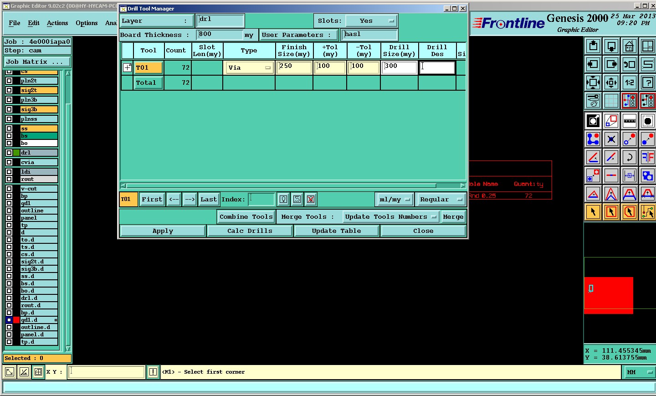Toggle the checkbox for layer drl
Viewport: 656px width, 396px height.
[x=9, y=153]
